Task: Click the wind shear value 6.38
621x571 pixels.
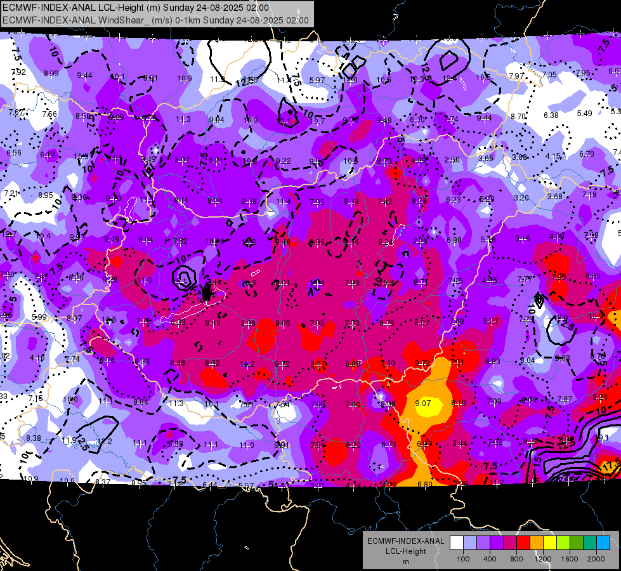Action: (x=551, y=115)
